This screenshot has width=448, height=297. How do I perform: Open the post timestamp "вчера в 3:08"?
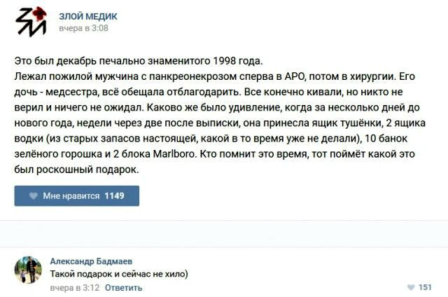83,29
